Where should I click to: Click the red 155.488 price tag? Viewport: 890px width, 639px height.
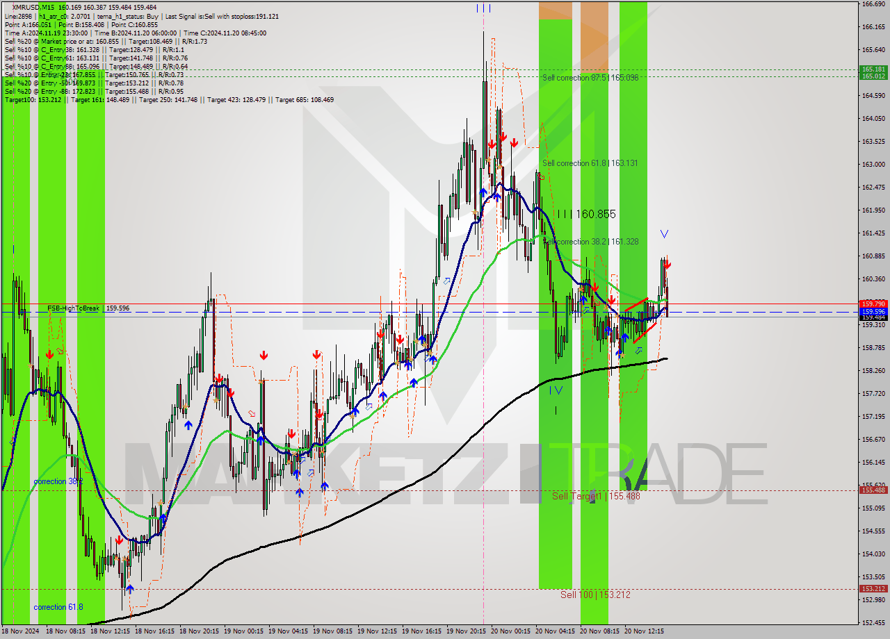pyautogui.click(x=873, y=490)
